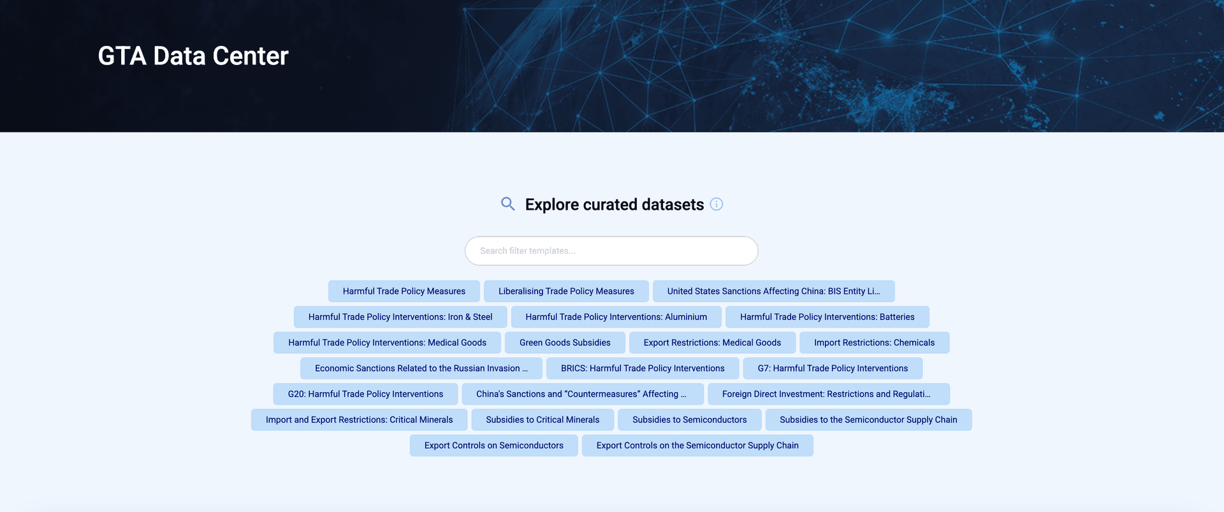The height and width of the screenshot is (512, 1224).
Task: Open G20: Harmful Trade Policy Interventions
Action: (x=365, y=394)
